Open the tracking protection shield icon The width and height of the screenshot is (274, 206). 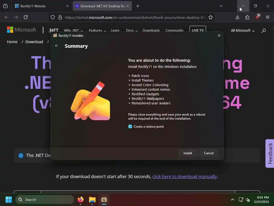[53, 17]
